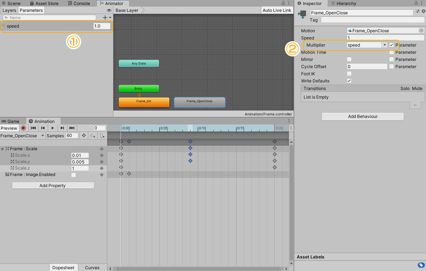
Task: Click the Add Event icon
Action: click(102, 136)
